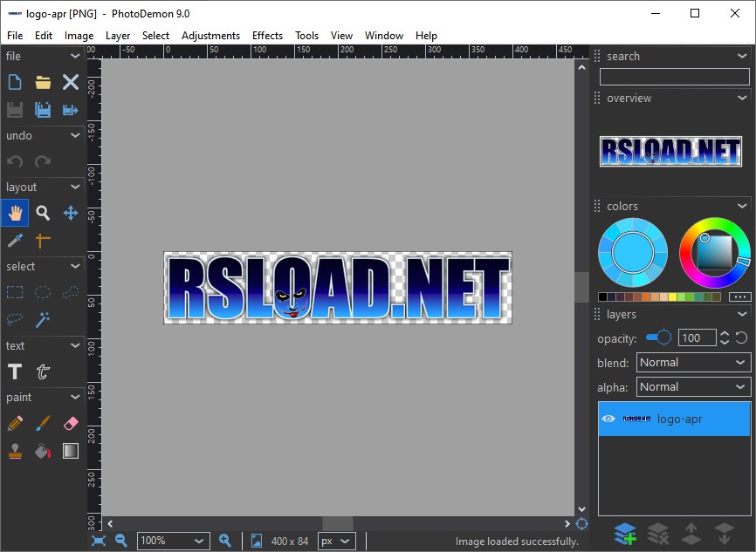
Task: Open the Effects menu
Action: pyautogui.click(x=268, y=35)
